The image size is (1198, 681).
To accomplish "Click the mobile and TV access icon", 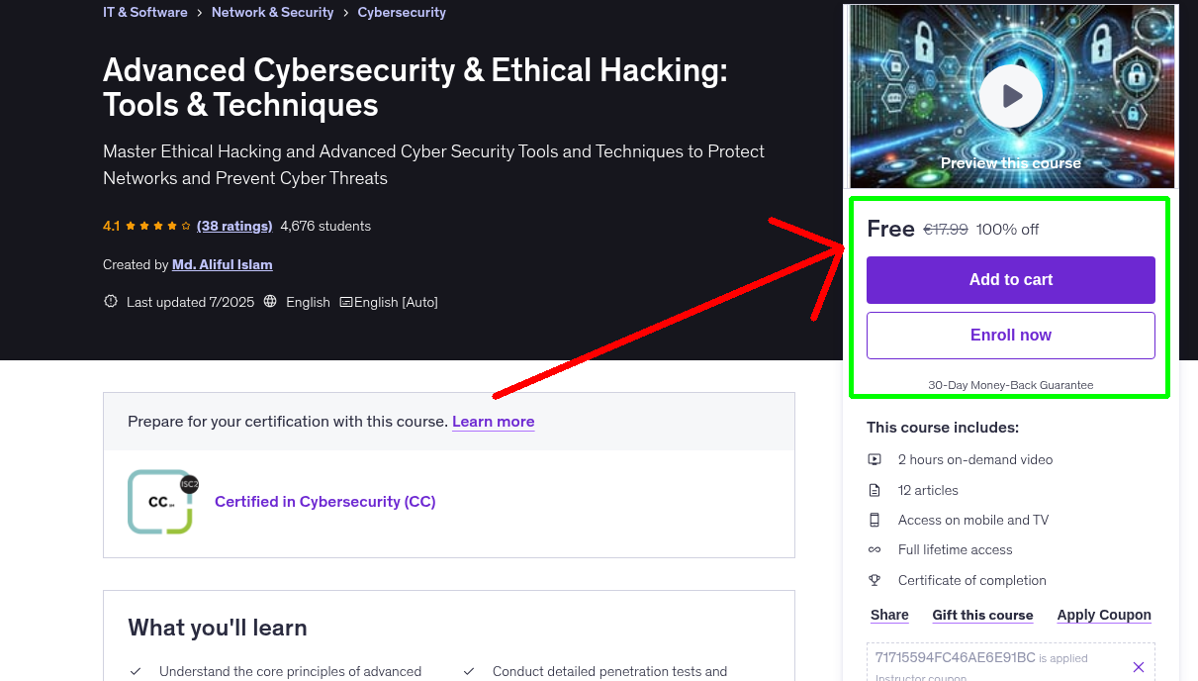I will pyautogui.click(x=875, y=520).
